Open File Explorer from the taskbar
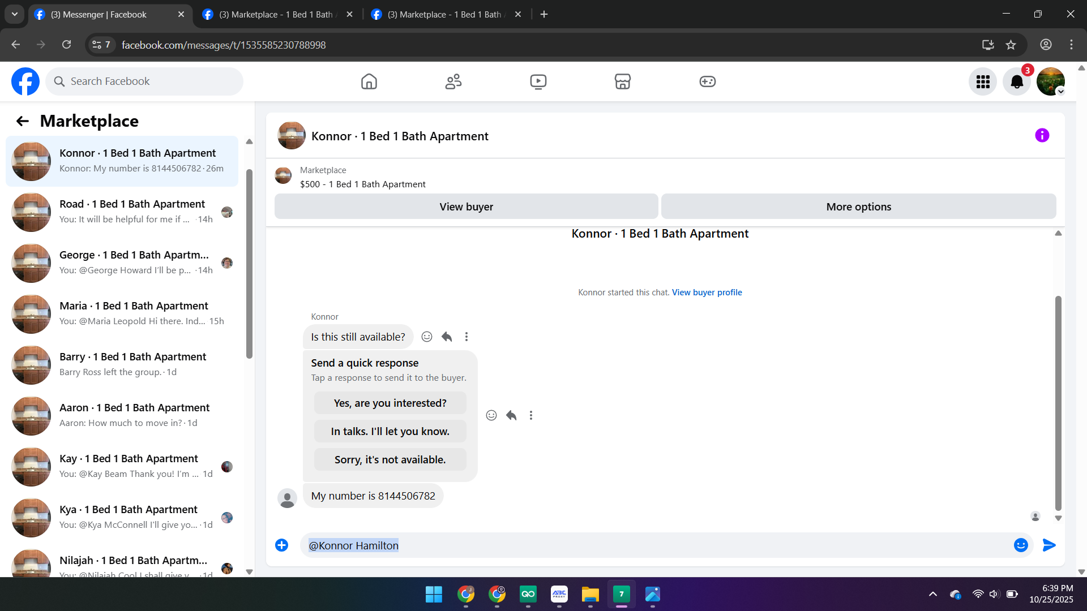1087x611 pixels. click(x=590, y=594)
